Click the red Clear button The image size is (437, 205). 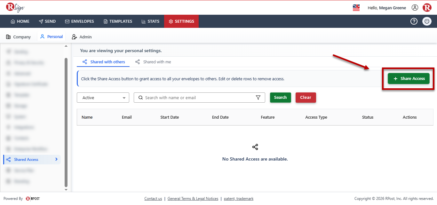coord(306,98)
